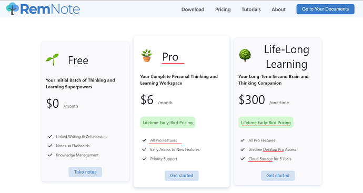
Task: Click checkmark beside Linked Writing & Zettelkasten
Action: tap(50, 137)
